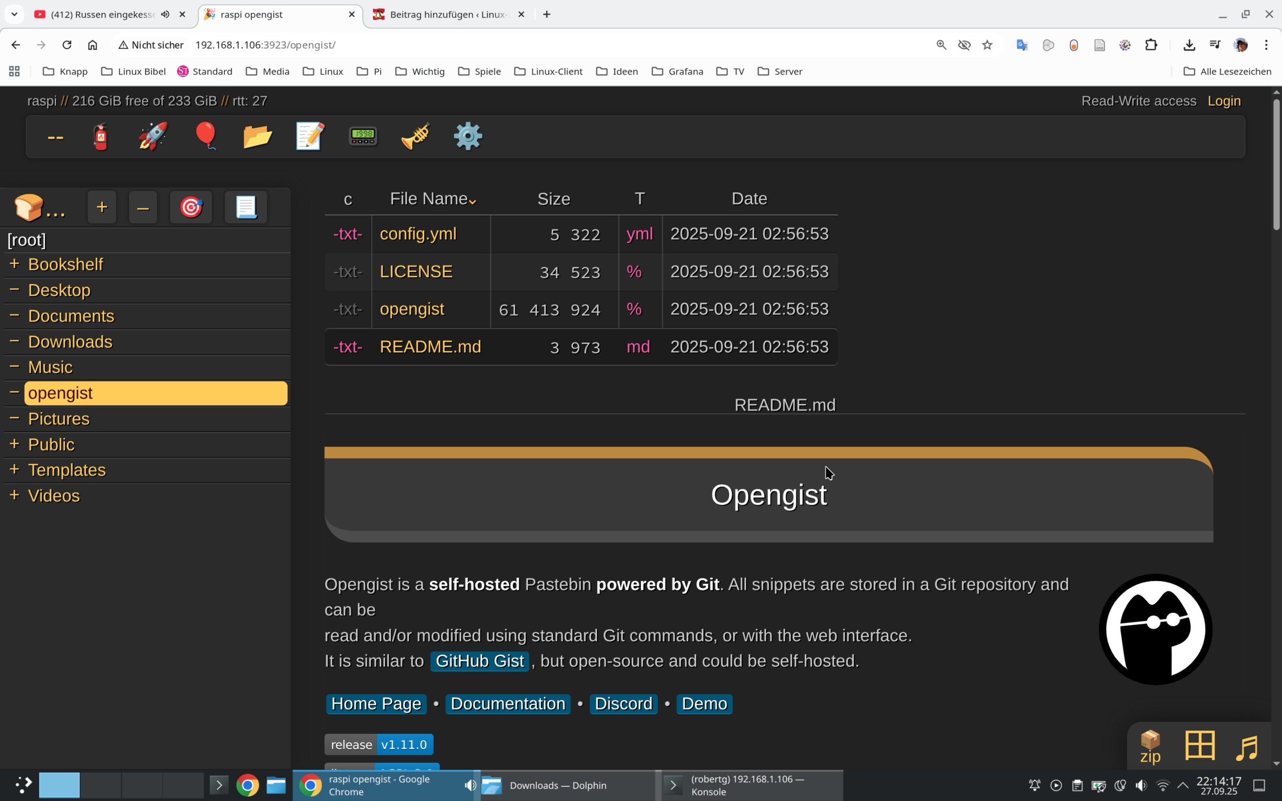
Task: Expand the Public folder plus sign
Action: [x=15, y=444]
